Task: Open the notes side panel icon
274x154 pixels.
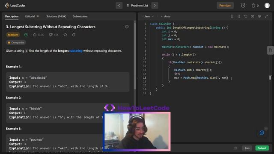Action: pos(271,50)
